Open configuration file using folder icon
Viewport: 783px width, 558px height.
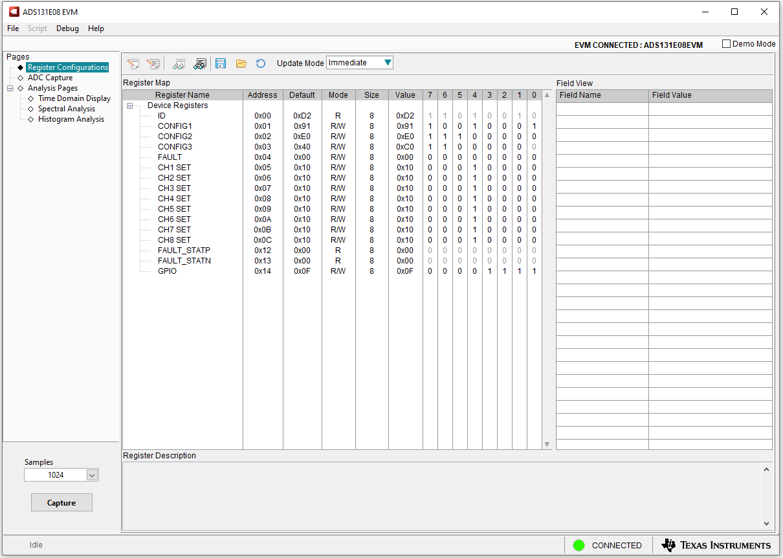coord(241,63)
